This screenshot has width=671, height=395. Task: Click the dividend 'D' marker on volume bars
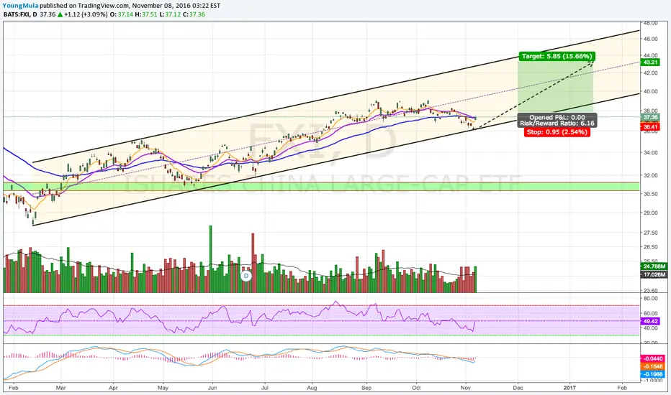coord(246,276)
